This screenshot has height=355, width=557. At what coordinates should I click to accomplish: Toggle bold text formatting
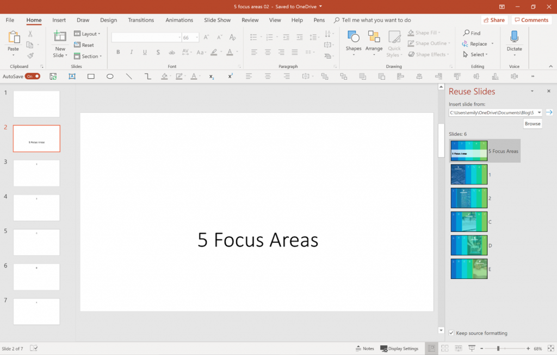118,52
